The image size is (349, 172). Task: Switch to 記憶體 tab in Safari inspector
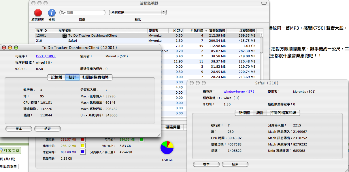(x=244, y=113)
